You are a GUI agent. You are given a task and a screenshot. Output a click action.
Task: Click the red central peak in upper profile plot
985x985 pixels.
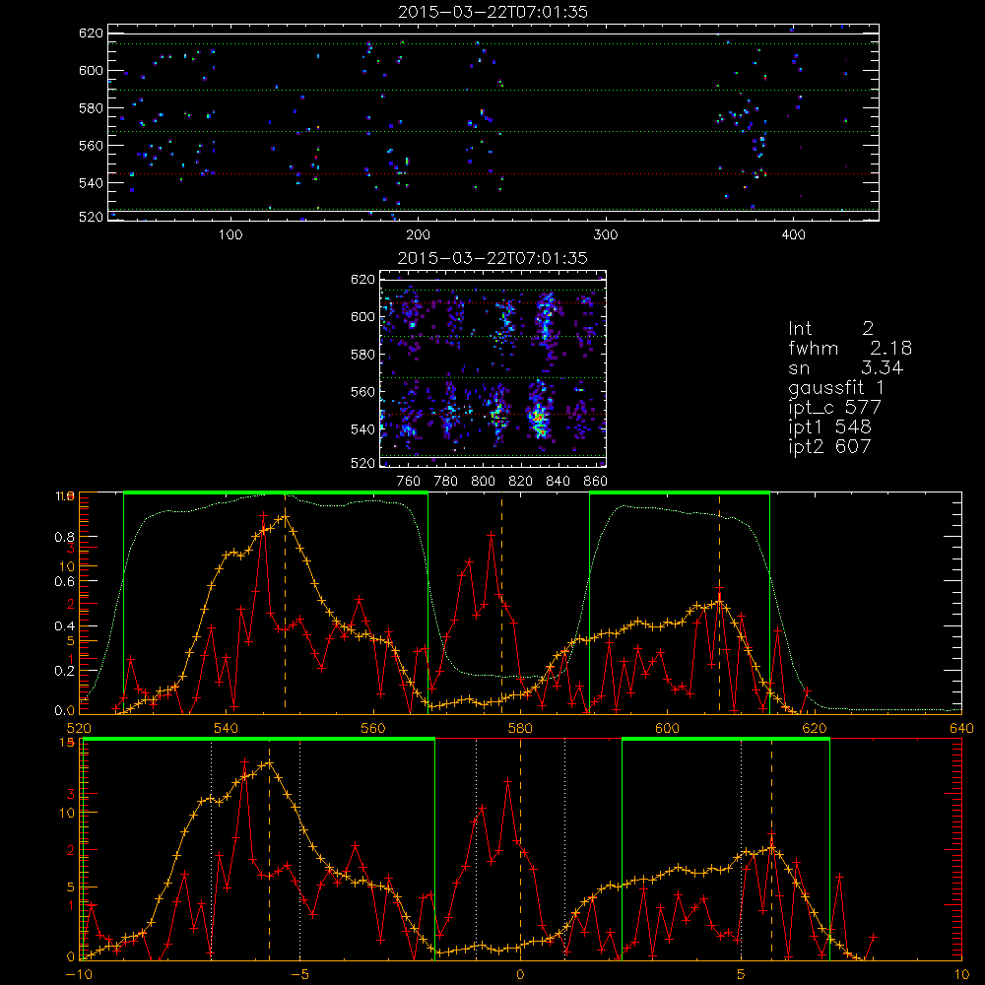[x=492, y=535]
